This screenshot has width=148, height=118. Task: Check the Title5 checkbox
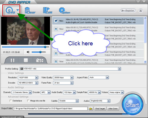(x=56, y=53)
